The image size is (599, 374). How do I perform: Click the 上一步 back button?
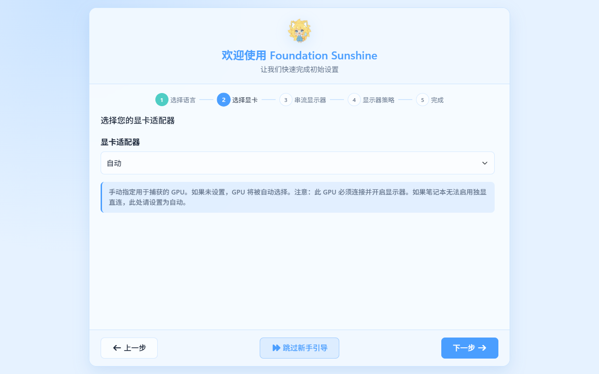point(129,348)
